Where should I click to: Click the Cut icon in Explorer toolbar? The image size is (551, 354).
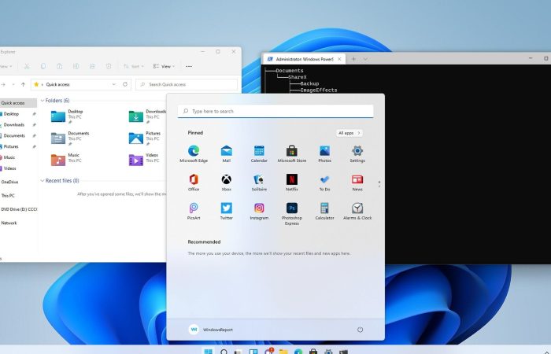pyautogui.click(x=27, y=66)
